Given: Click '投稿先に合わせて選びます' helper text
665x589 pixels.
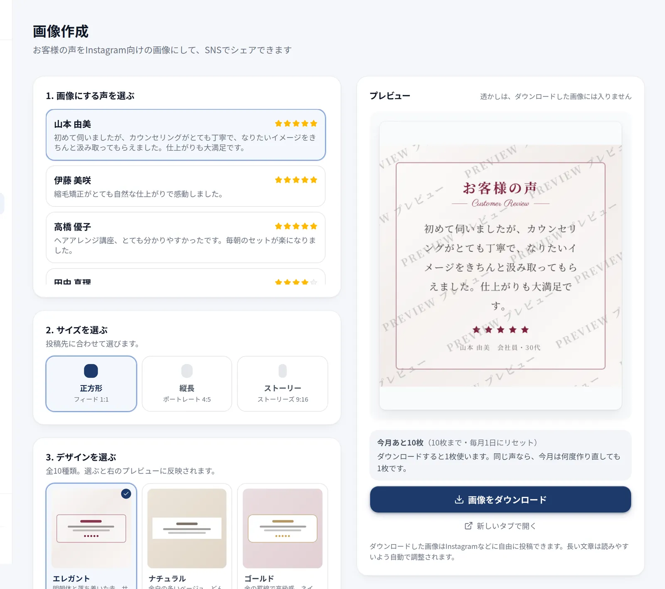Looking at the screenshot, I should 92,344.
